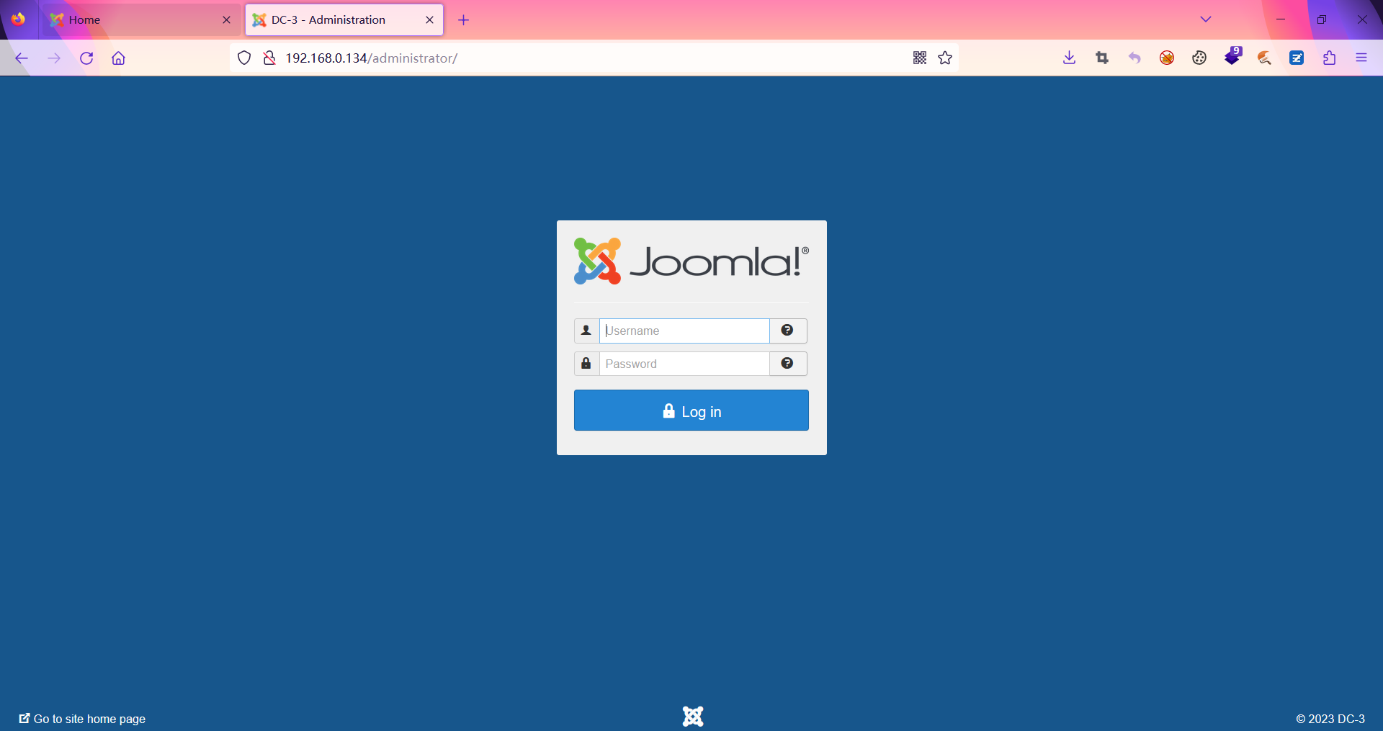This screenshot has width=1383, height=731.
Task: Minimize the browser window
Action: point(1281,19)
